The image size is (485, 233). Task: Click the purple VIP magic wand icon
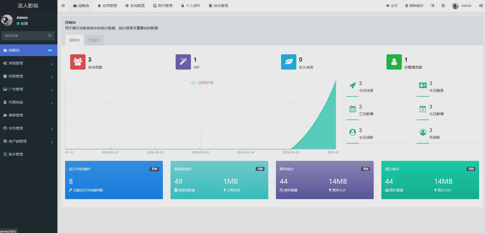coord(183,62)
